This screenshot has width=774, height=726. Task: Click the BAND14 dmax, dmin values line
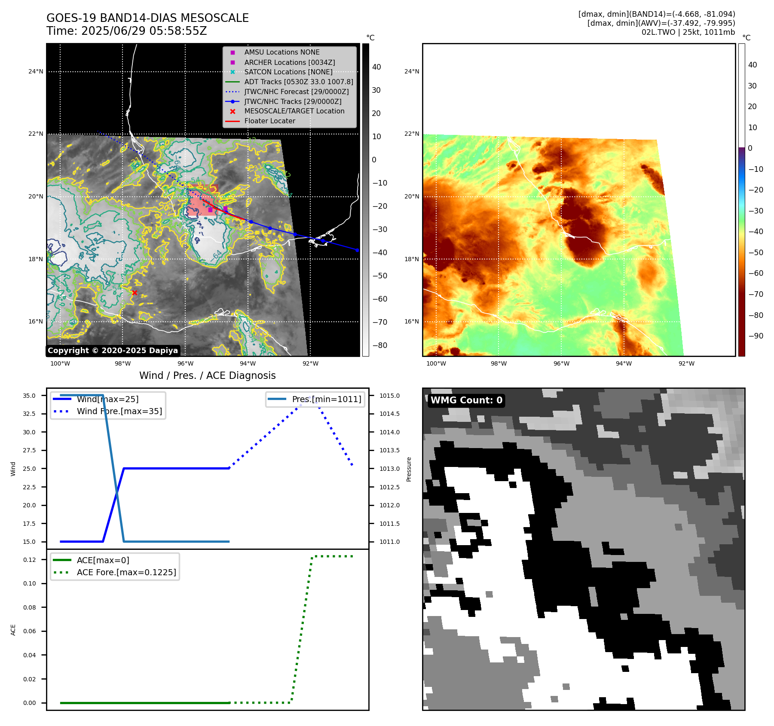click(x=657, y=14)
